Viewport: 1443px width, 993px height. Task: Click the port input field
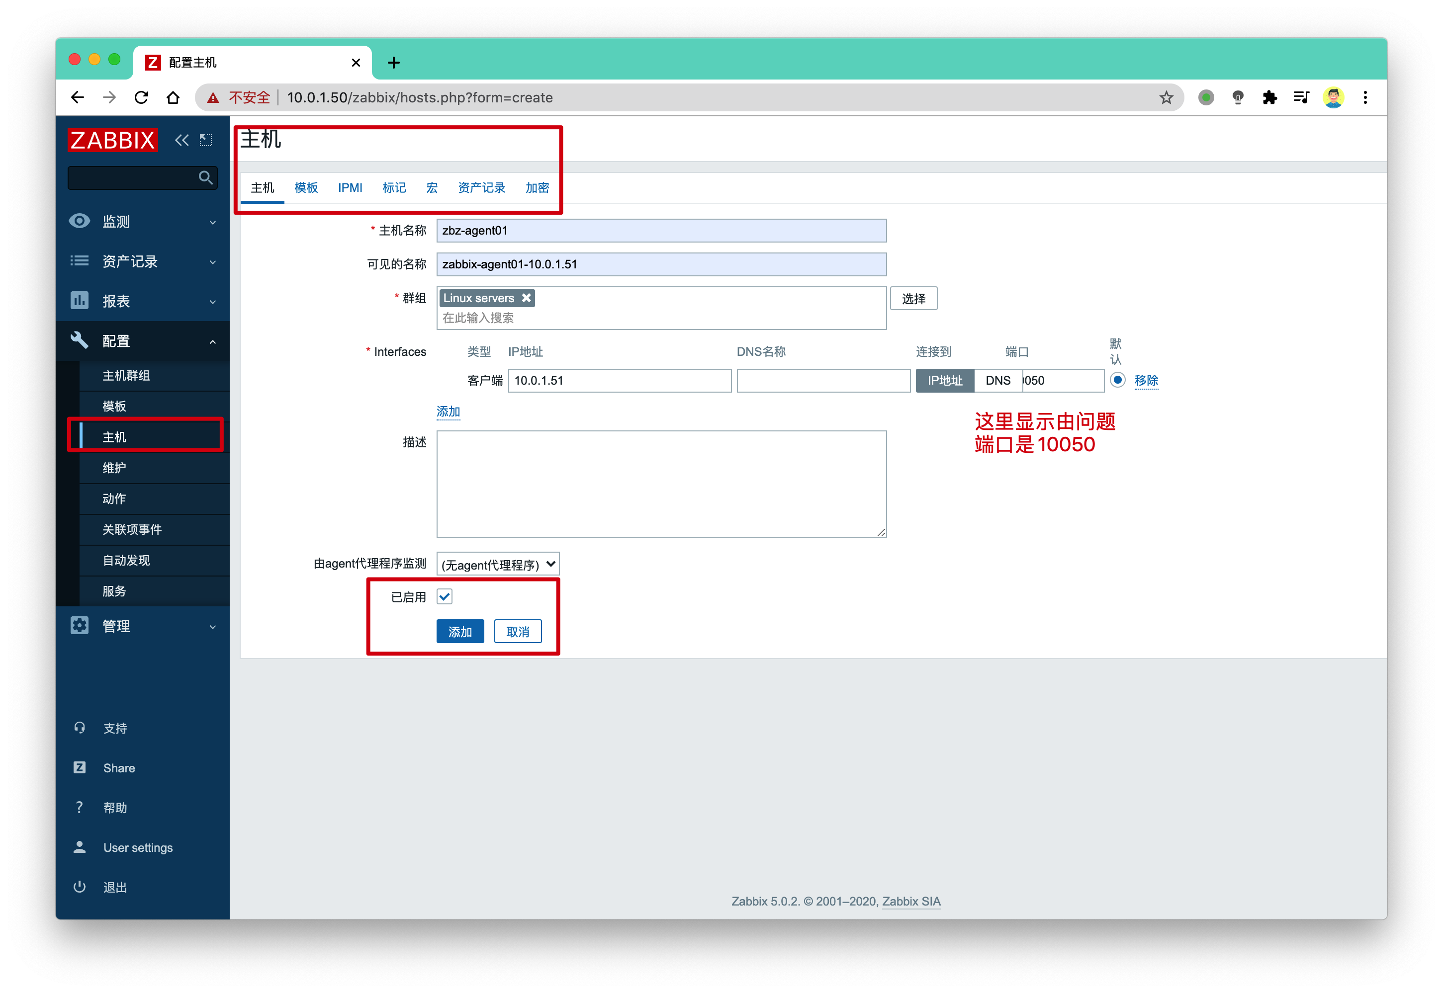[x=1063, y=381]
